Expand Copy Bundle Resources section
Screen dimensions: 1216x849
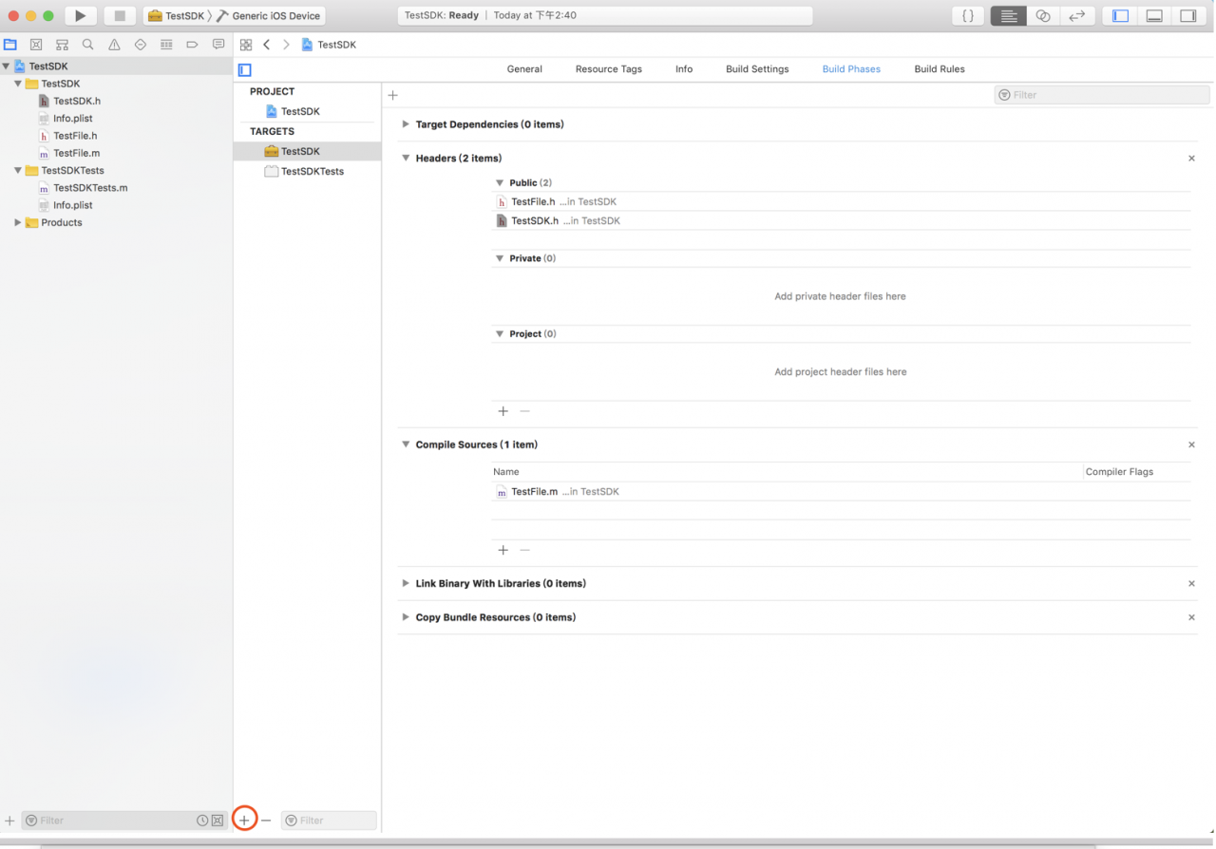point(406,617)
